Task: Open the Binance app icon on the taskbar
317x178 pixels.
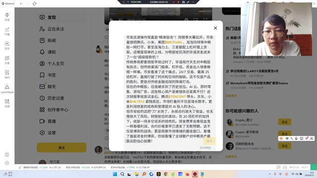Action: click(x=158, y=174)
